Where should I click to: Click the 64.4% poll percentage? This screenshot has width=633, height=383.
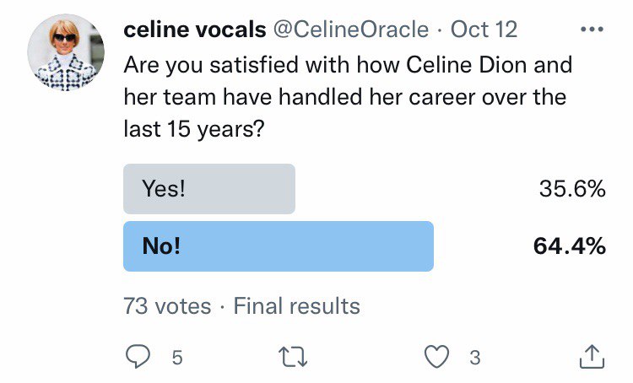pos(569,246)
